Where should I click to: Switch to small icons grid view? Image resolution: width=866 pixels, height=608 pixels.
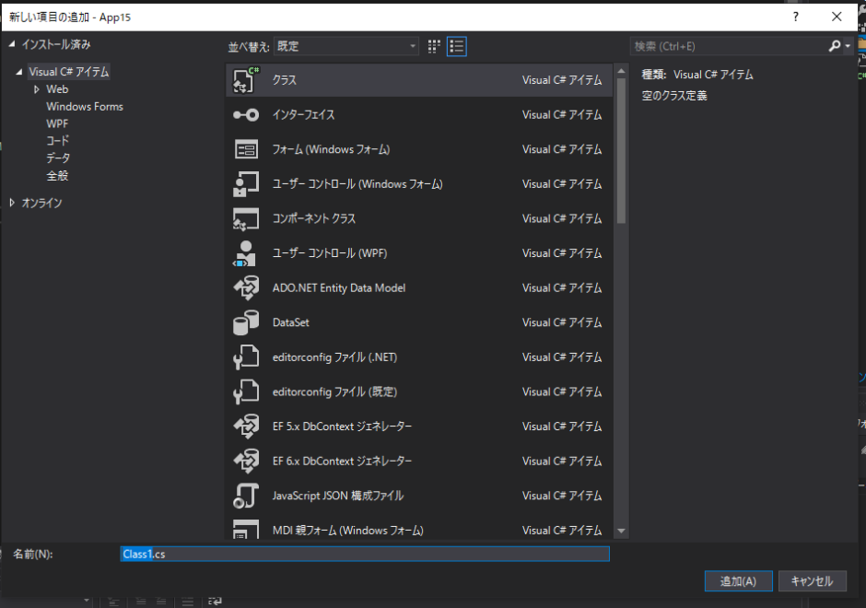tap(435, 46)
